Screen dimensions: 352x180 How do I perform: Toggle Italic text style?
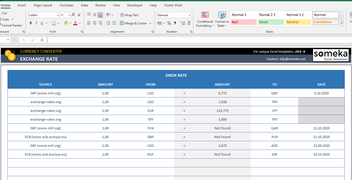[x=36, y=23]
